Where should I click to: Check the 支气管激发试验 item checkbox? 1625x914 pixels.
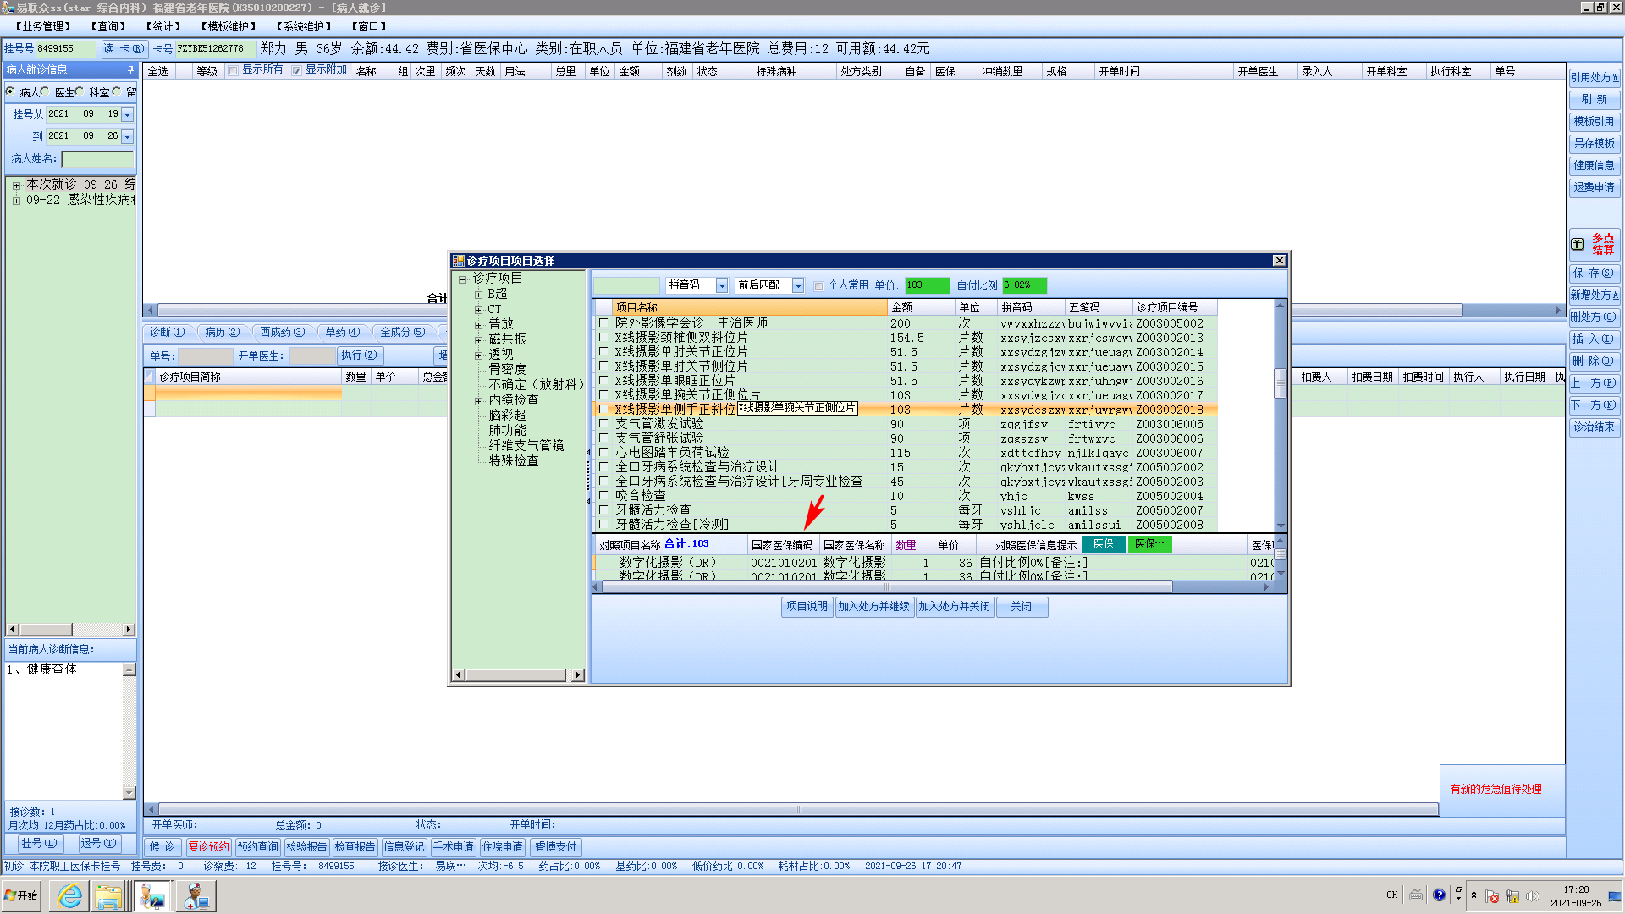603,423
